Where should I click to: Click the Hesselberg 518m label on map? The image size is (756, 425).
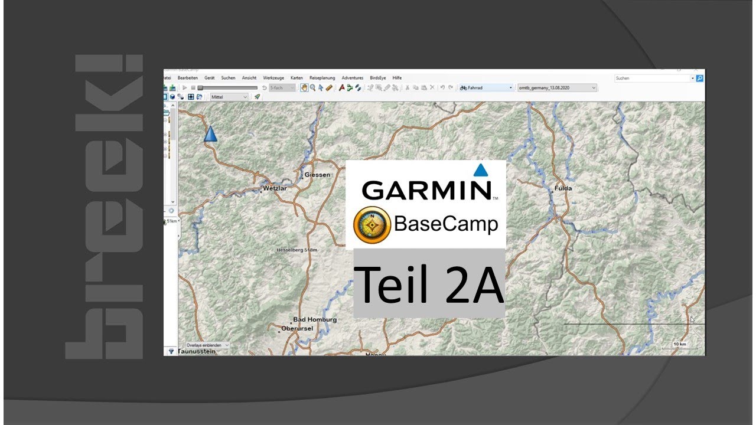296,250
